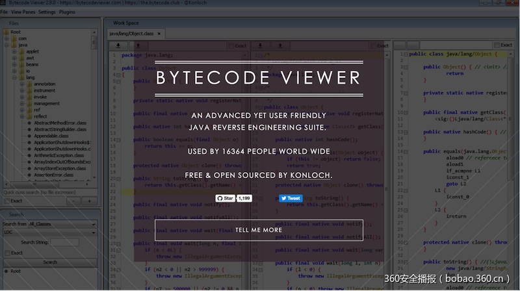Check the Exact box in the rightmost code pane
The height and width of the screenshot is (291, 520).
tap(497, 45)
